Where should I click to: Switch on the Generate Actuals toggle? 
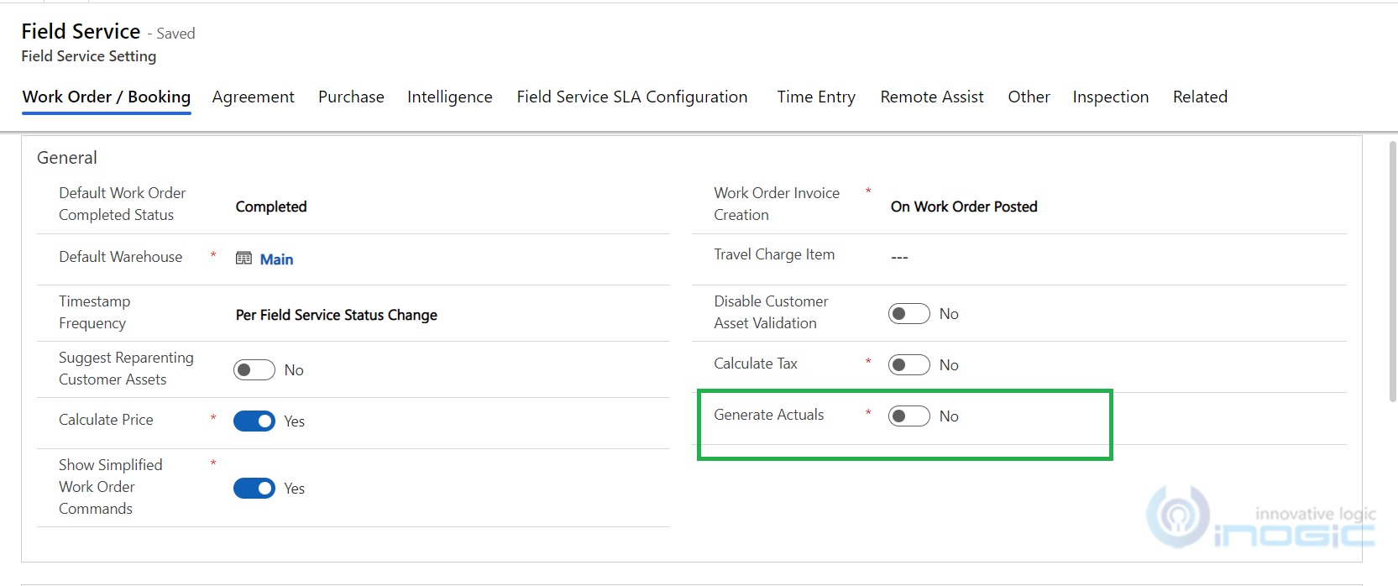[x=909, y=416]
